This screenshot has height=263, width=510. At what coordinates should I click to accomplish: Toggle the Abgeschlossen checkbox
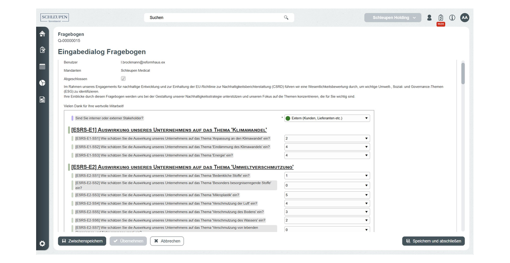click(123, 78)
